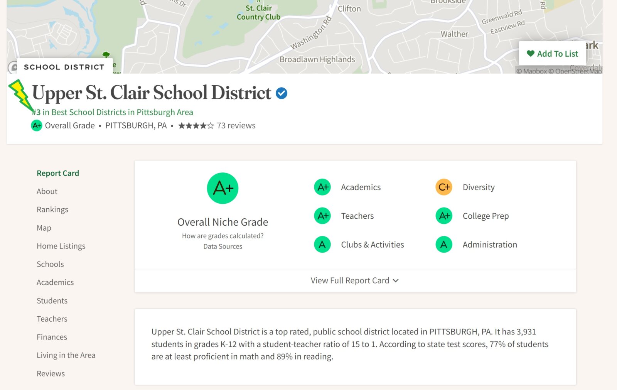Expand View Full Report Card
The width and height of the screenshot is (617, 390).
coord(355,280)
